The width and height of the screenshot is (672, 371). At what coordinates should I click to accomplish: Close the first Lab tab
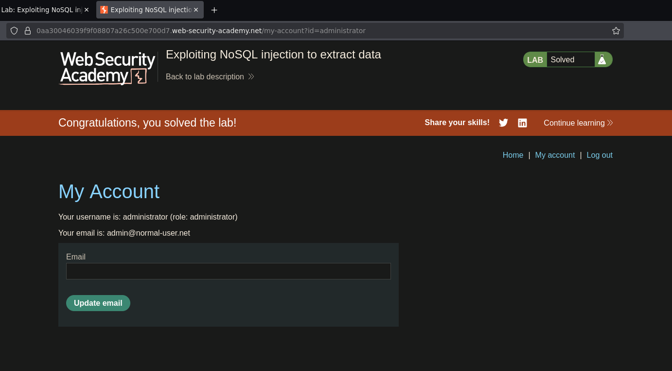point(87,10)
